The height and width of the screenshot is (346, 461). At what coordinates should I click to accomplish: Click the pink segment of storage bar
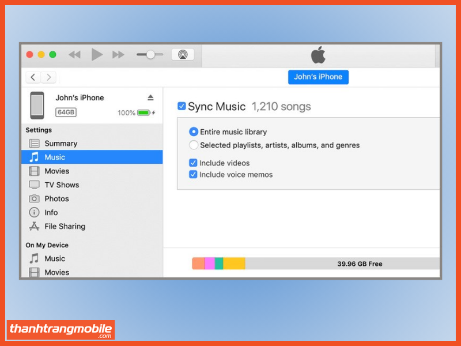(x=210, y=264)
